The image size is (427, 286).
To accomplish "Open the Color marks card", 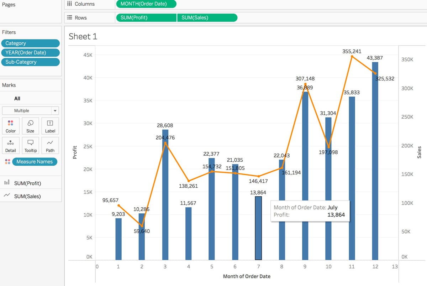I will pyautogui.click(x=11, y=126).
